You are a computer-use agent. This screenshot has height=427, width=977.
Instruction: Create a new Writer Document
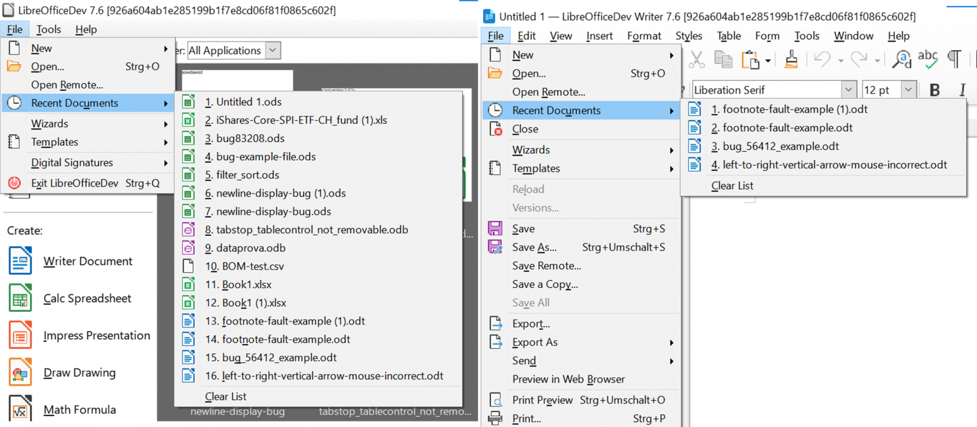click(87, 261)
